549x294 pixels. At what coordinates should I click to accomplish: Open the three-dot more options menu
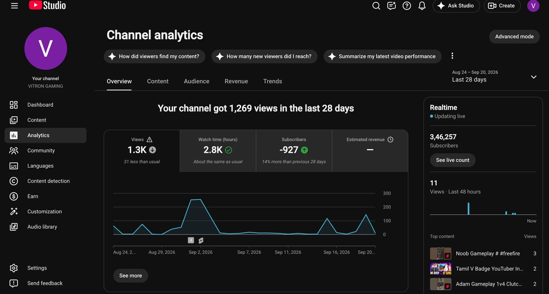pos(452,56)
